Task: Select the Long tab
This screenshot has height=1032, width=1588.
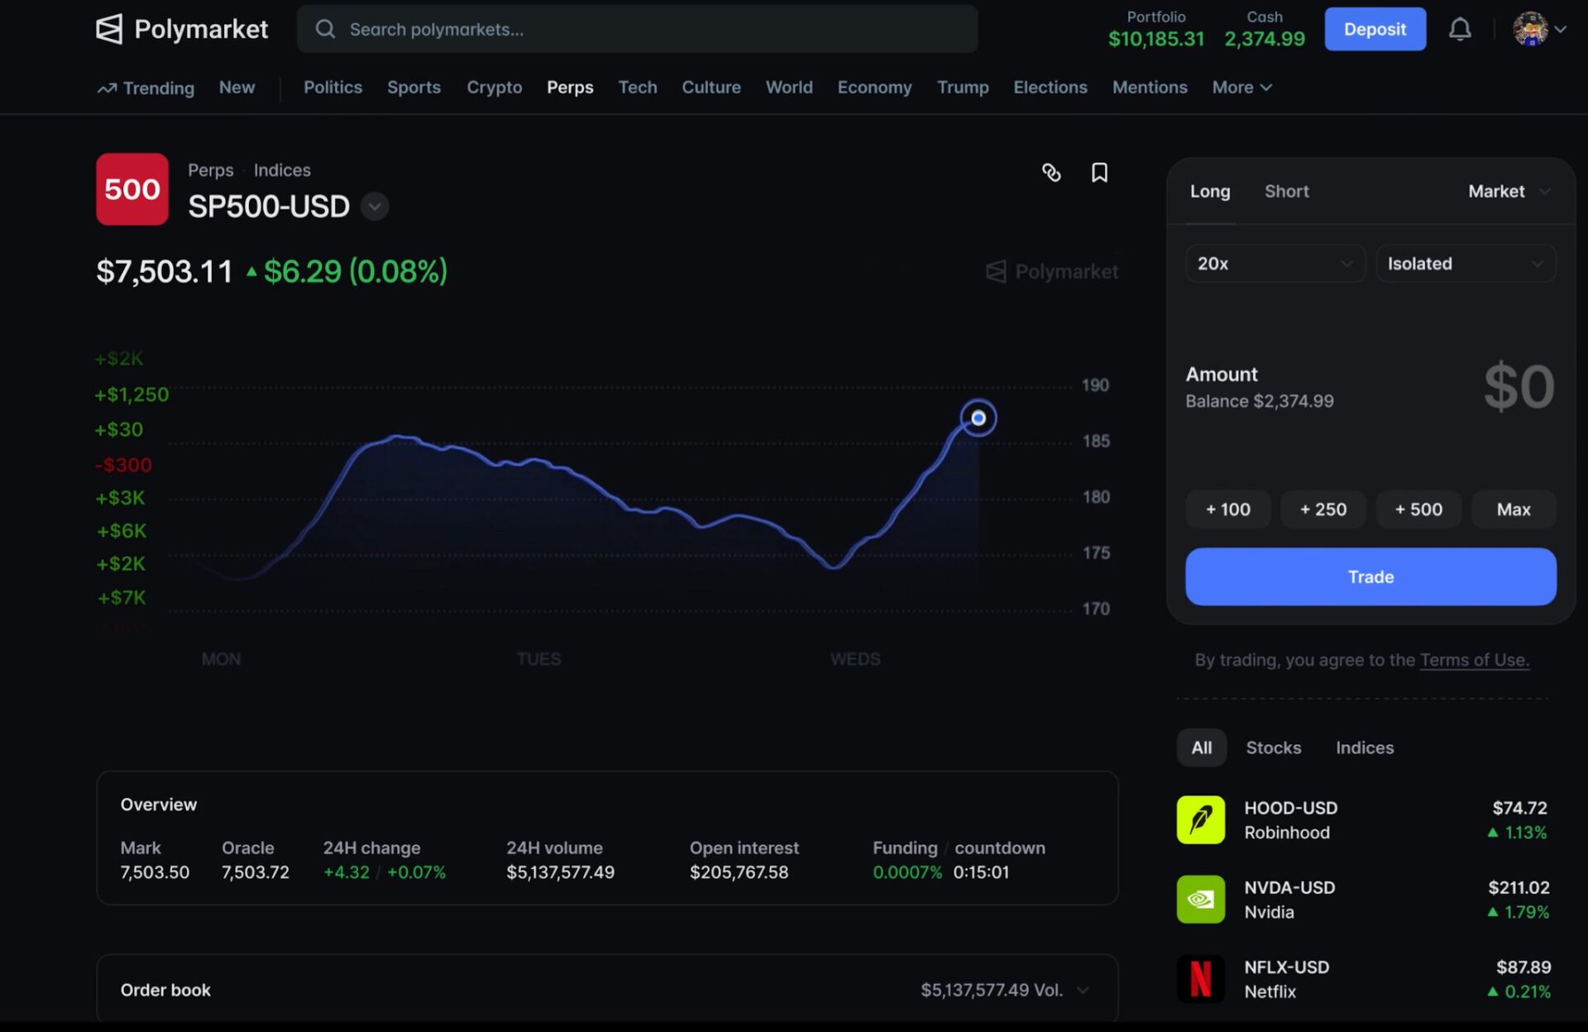Action: pos(1210,191)
